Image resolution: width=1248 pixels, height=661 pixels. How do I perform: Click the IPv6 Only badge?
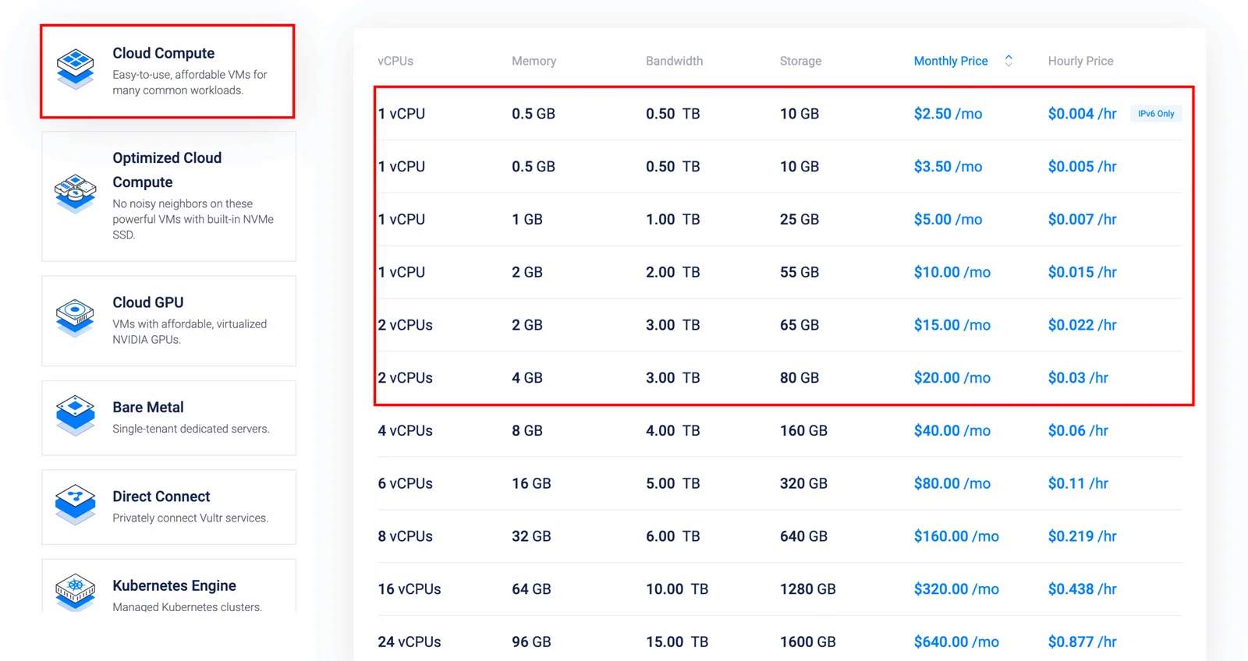click(1155, 114)
